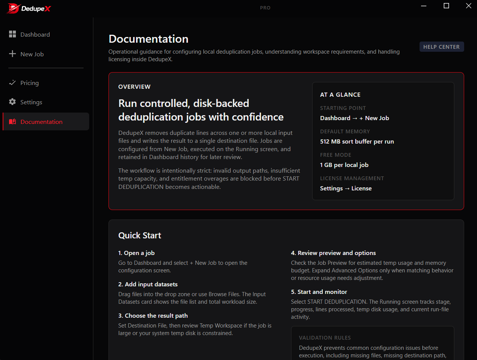The width and height of the screenshot is (477, 360).
Task: Click the STARTING POINT label
Action: tap(343, 108)
